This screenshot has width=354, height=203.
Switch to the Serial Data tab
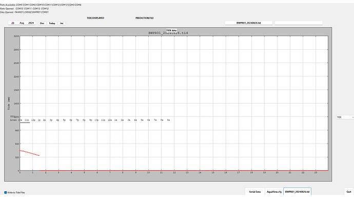pos(255,192)
